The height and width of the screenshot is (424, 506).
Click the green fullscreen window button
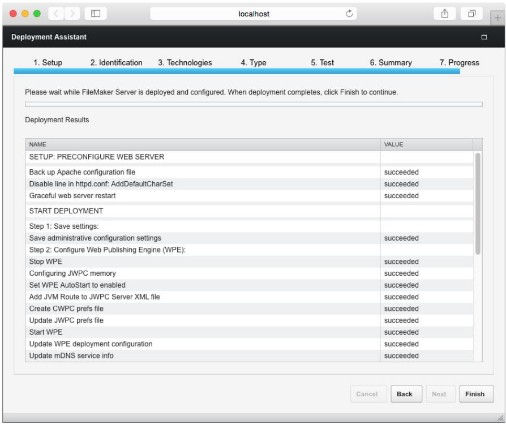(x=37, y=14)
